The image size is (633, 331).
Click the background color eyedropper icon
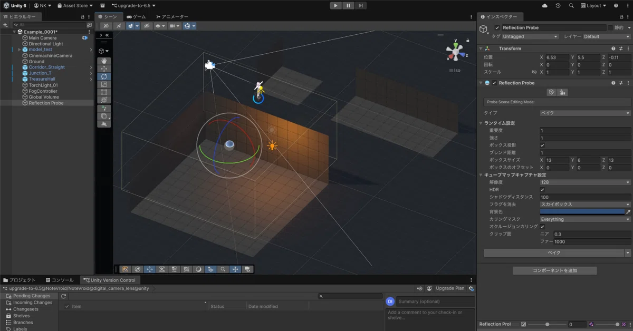point(628,212)
